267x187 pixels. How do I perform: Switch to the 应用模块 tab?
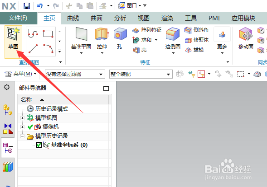coord(243,18)
